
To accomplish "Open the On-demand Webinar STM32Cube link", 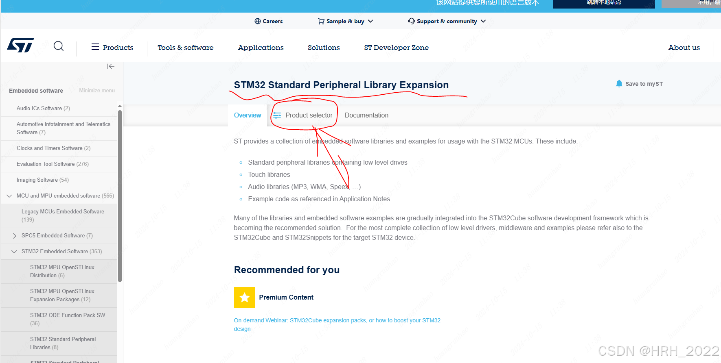I will point(337,325).
